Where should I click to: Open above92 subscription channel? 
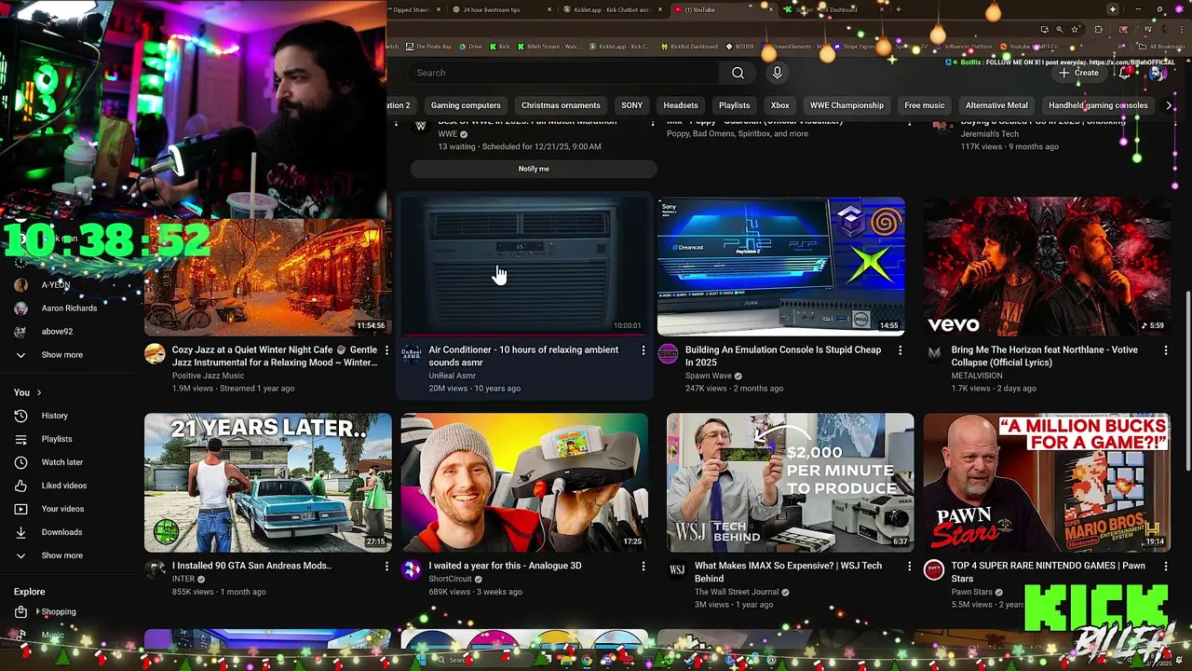pos(56,331)
